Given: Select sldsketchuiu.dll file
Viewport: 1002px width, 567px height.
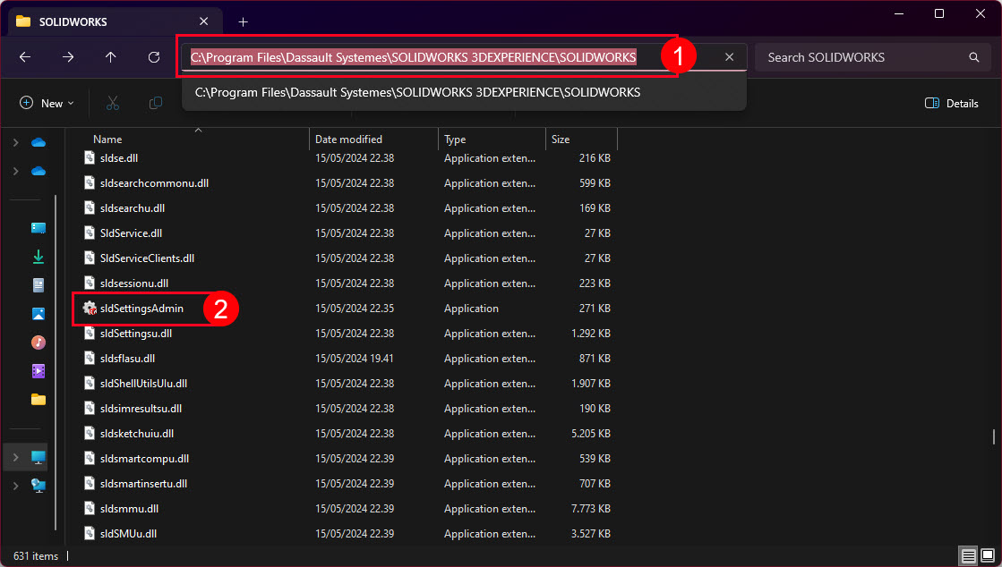Looking at the screenshot, I should coord(137,434).
